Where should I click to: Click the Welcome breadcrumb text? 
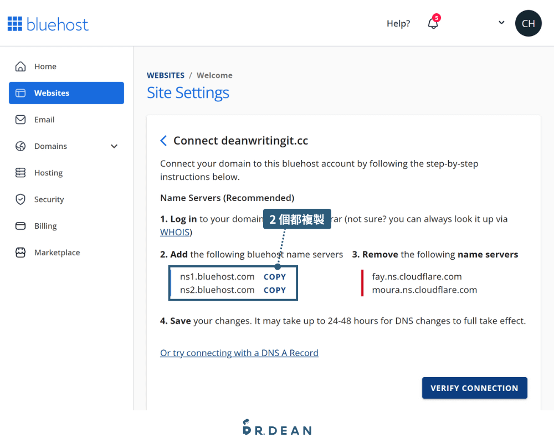click(x=214, y=75)
